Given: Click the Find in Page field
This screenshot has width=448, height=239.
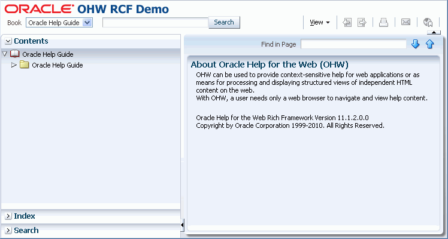Looking at the screenshot, I should click(353, 44).
